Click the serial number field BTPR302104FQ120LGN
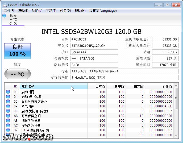 coord(94,46)
